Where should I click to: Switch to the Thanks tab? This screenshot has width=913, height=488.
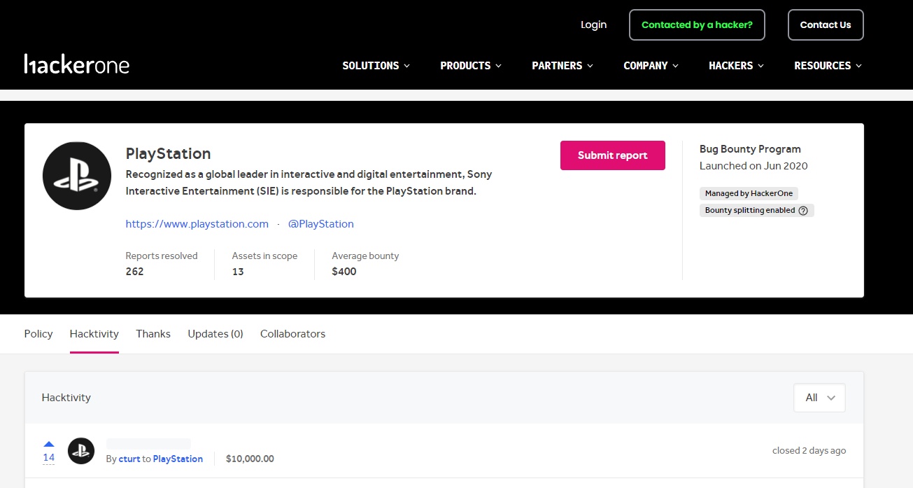pos(153,334)
